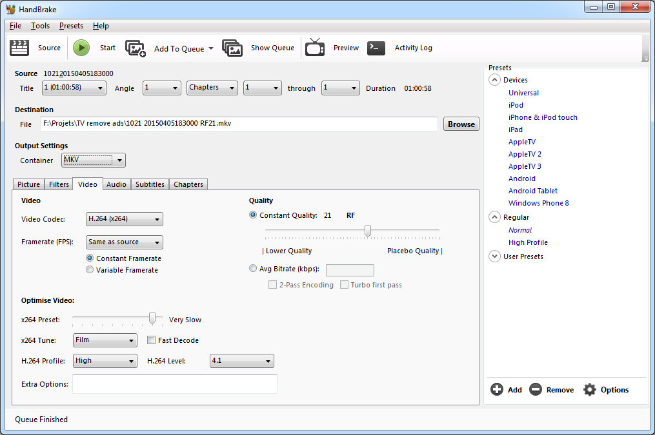Switch to the Audio tab
The height and width of the screenshot is (435, 655).
[x=116, y=184]
